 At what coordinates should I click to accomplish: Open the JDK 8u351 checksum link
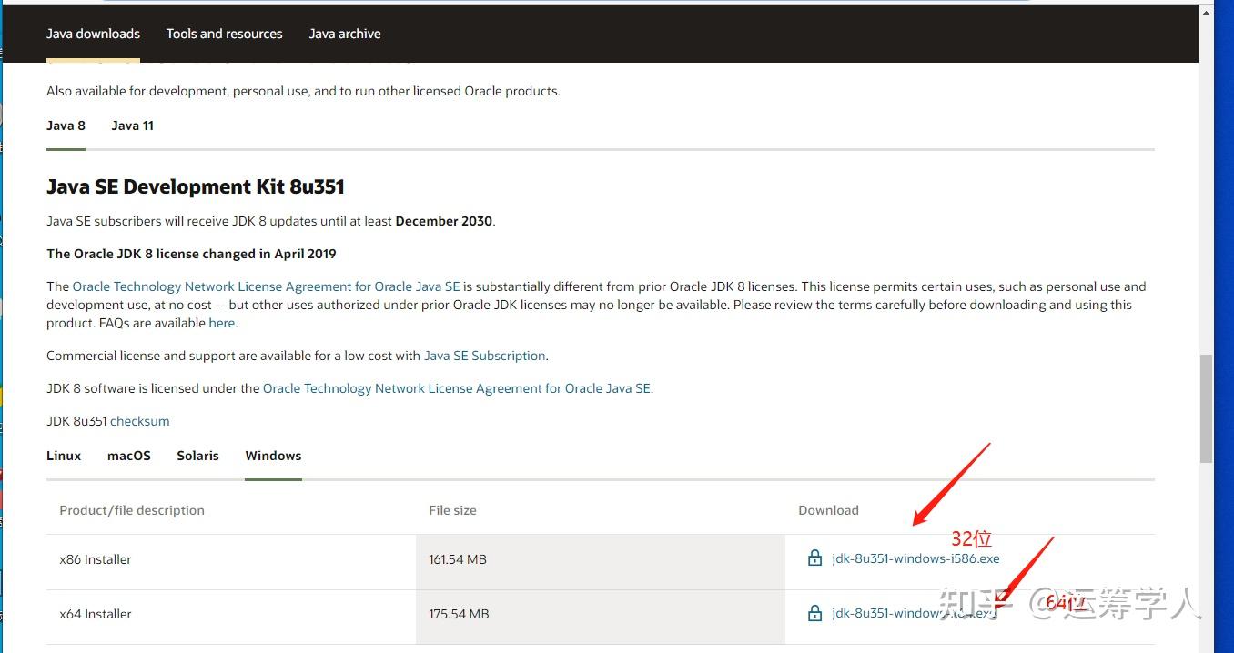pos(139,421)
